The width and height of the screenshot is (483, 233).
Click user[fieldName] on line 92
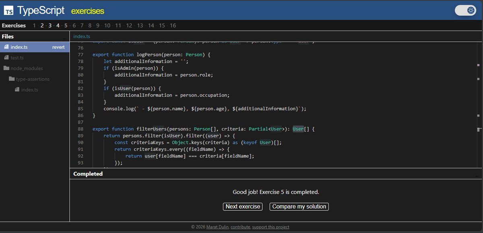(x=165, y=156)
